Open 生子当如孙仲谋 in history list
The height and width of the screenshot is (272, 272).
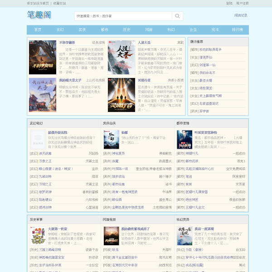(x=50, y=265)
